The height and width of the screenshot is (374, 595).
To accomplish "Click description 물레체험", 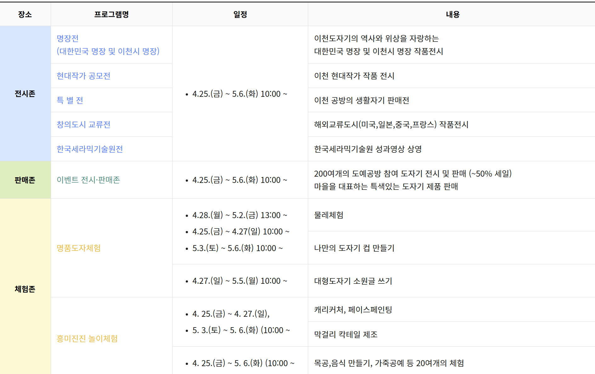I will [329, 215].
